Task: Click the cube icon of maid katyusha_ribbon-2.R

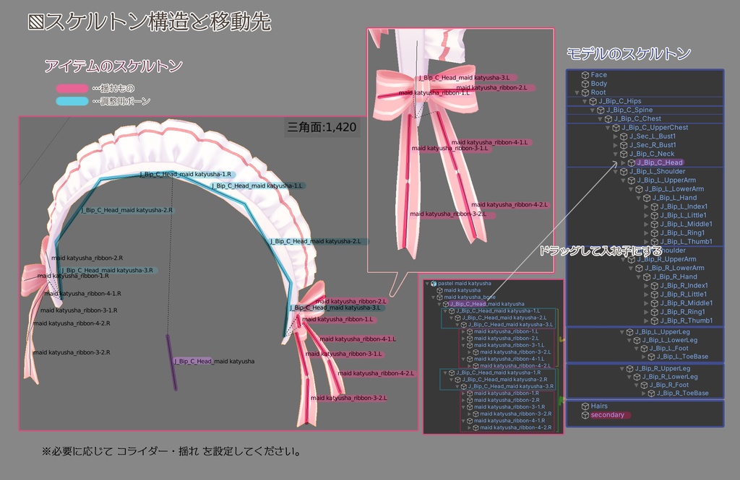Action: (470, 401)
